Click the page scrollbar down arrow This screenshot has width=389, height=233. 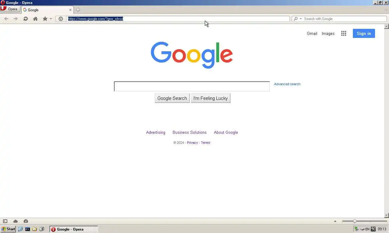387,215
